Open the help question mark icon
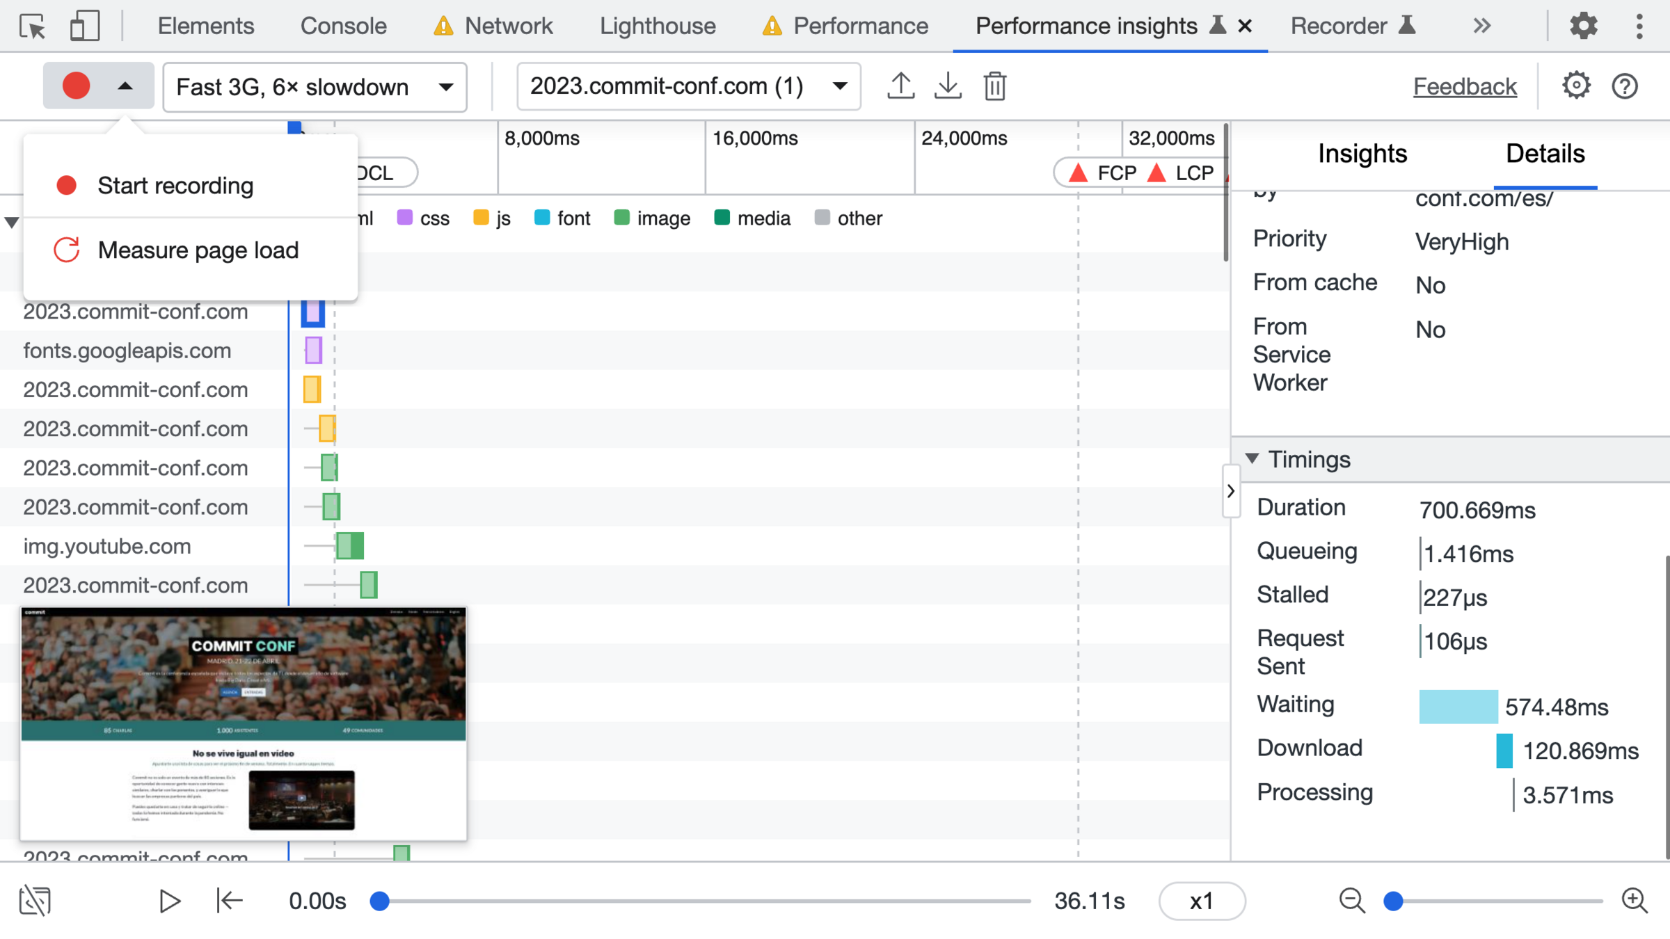Viewport: 1670px width, 939px height. [x=1625, y=86]
